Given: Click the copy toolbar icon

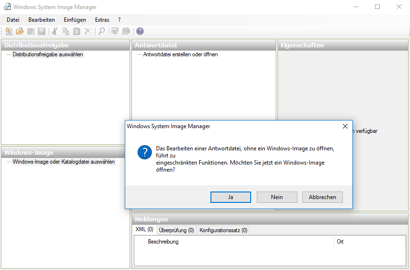Looking at the screenshot, I should 66,31.
